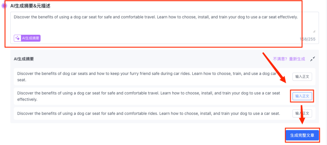Image resolution: width=327 pixels, height=145 pixels.
Task: Click 输入正文 for the third summary
Action: [302, 113]
